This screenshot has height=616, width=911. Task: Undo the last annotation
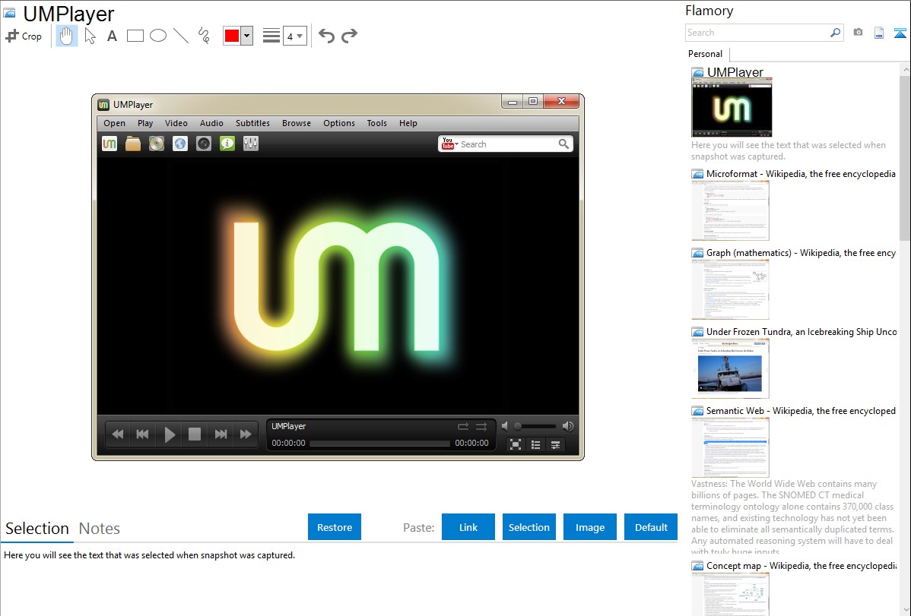point(326,36)
